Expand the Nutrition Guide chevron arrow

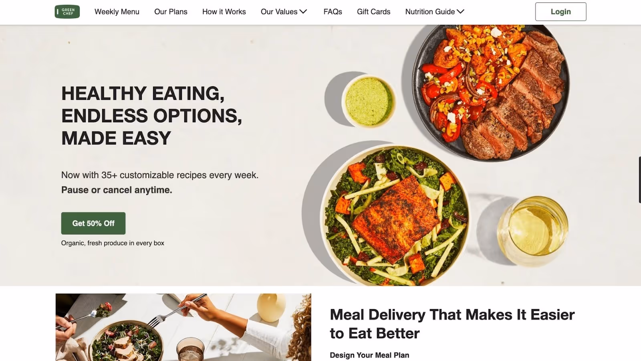point(460,12)
